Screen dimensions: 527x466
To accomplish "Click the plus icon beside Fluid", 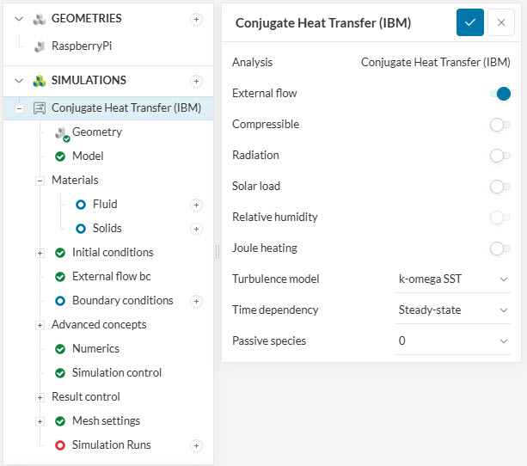I will click(196, 205).
